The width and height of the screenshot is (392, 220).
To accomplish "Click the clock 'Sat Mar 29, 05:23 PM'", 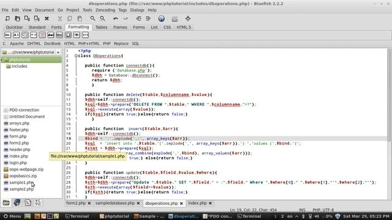I will [366, 216].
